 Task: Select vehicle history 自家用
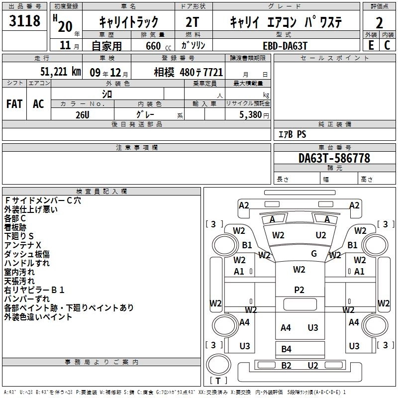click(x=106, y=46)
